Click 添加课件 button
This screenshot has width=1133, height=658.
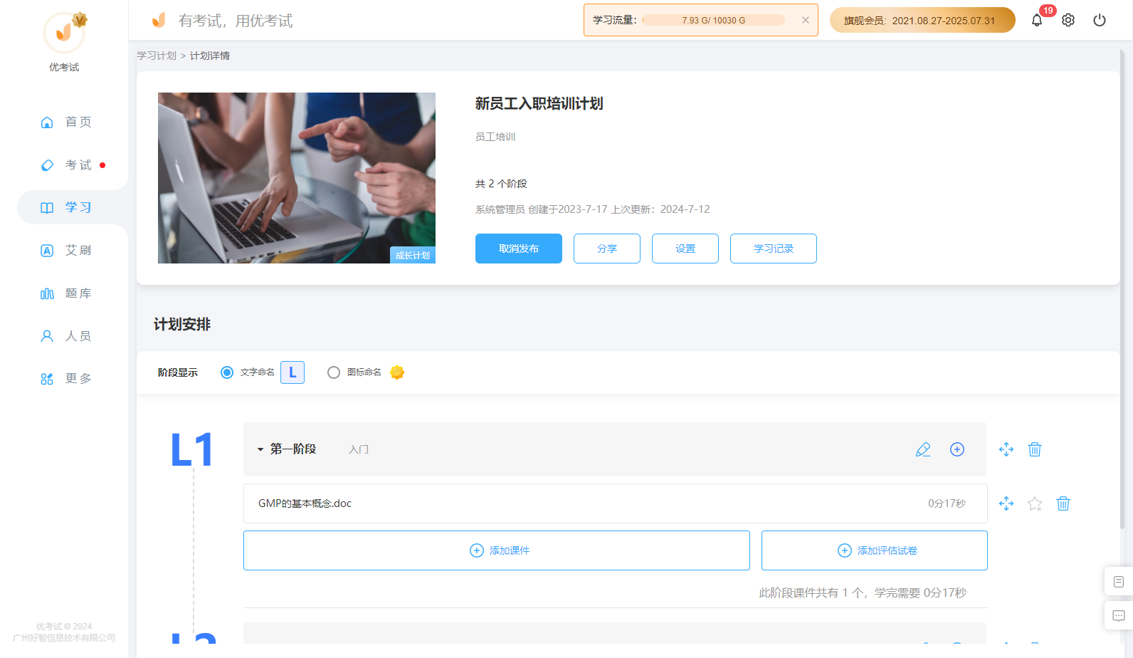point(497,550)
